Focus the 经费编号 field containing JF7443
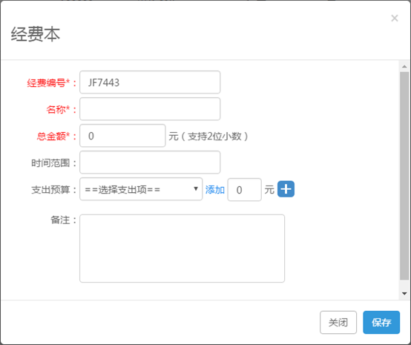The width and height of the screenshot is (411, 345). pyautogui.click(x=150, y=82)
